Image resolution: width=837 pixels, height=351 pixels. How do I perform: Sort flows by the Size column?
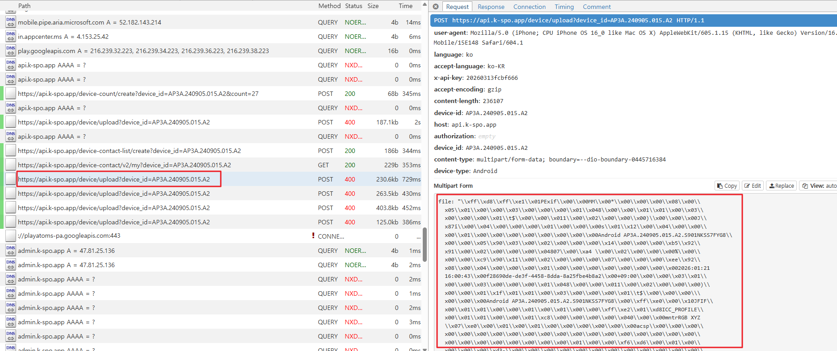[373, 6]
